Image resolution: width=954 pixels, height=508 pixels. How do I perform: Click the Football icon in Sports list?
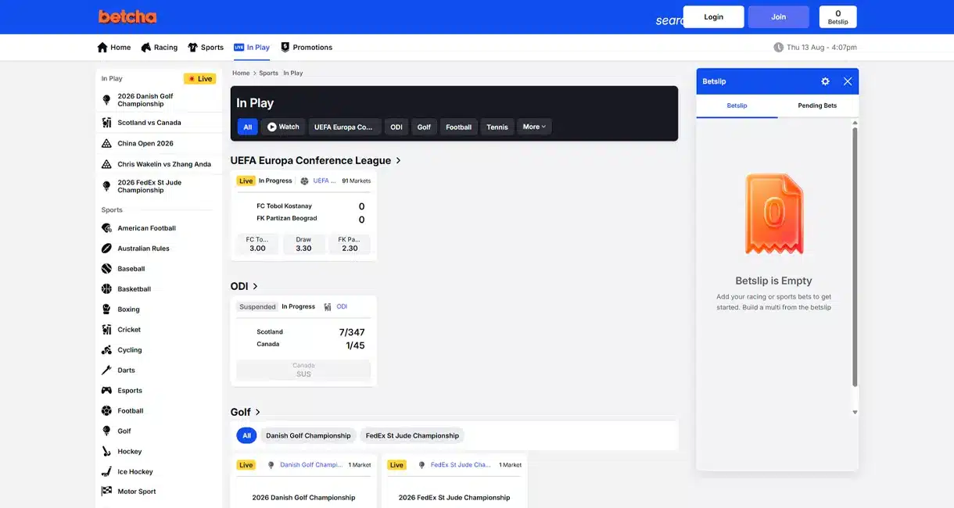(106, 411)
